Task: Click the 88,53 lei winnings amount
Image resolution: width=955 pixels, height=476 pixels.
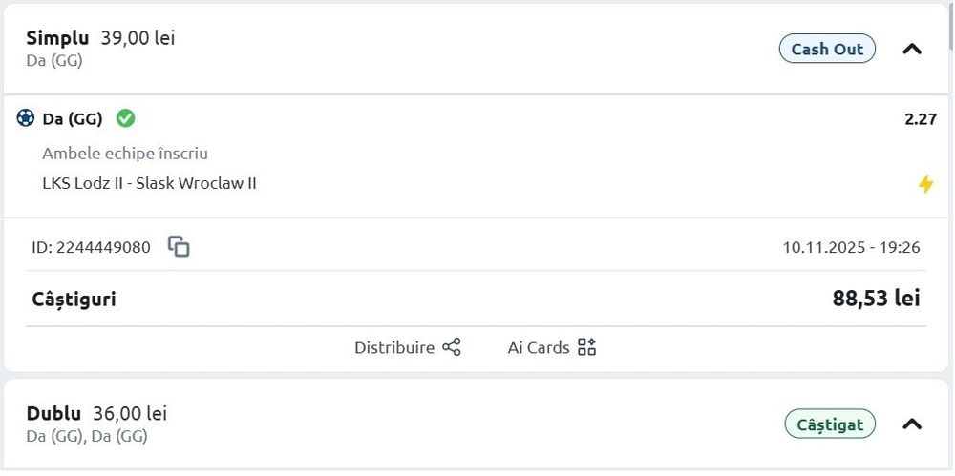Action: (876, 299)
